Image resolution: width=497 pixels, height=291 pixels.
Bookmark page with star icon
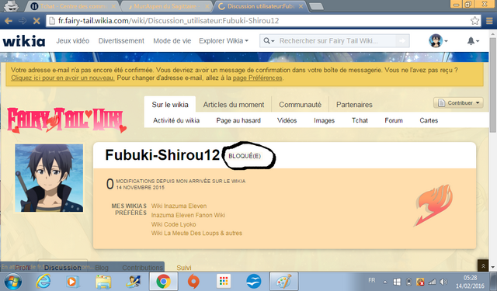click(x=474, y=21)
